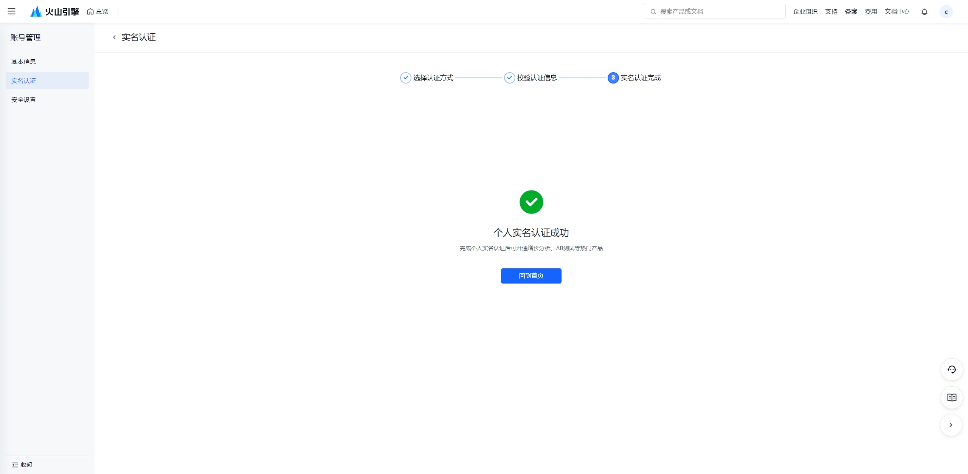Expand the floating right-arrow panel
Image resolution: width=968 pixels, height=474 pixels.
pyautogui.click(x=951, y=425)
